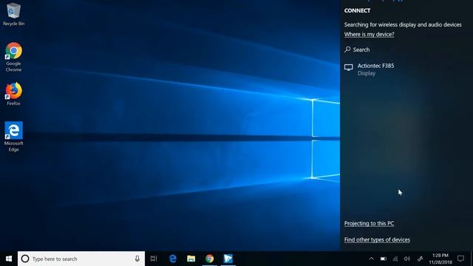The height and width of the screenshot is (266, 473).
Task: Open the Projecting to this PC link
Action: coord(369,223)
